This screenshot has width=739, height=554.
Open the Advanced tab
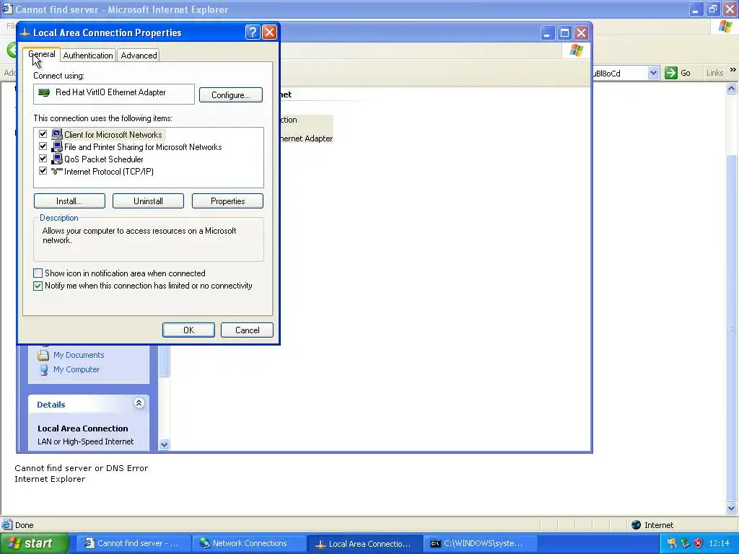(139, 56)
